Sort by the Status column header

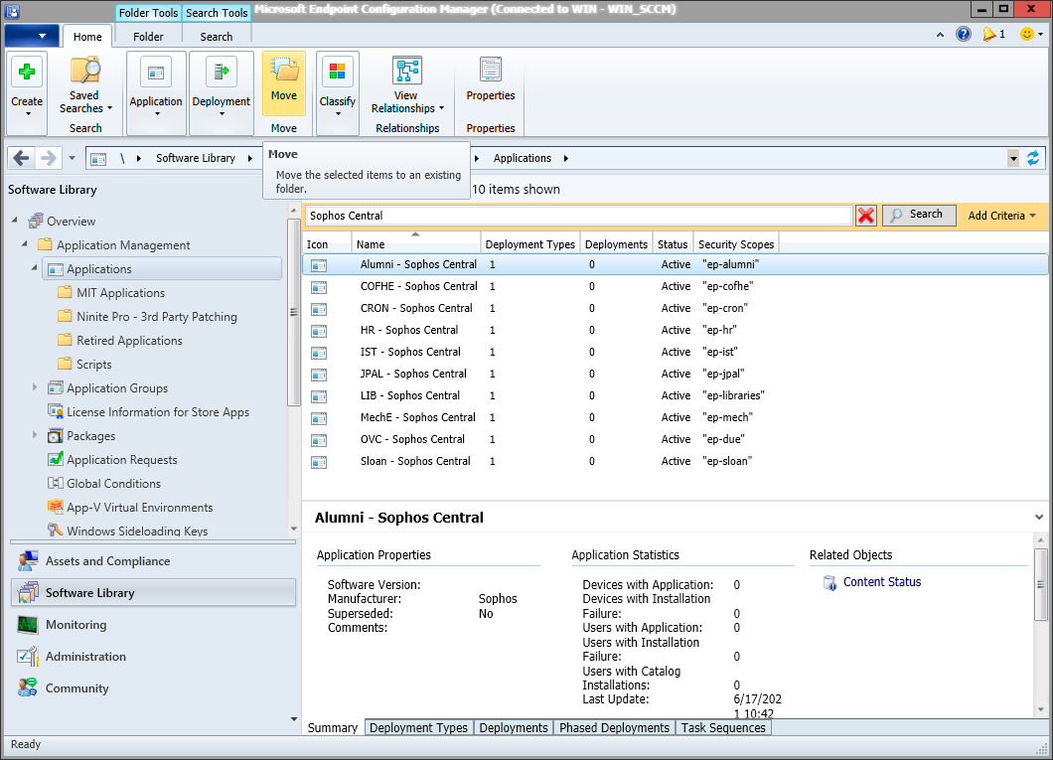point(673,243)
